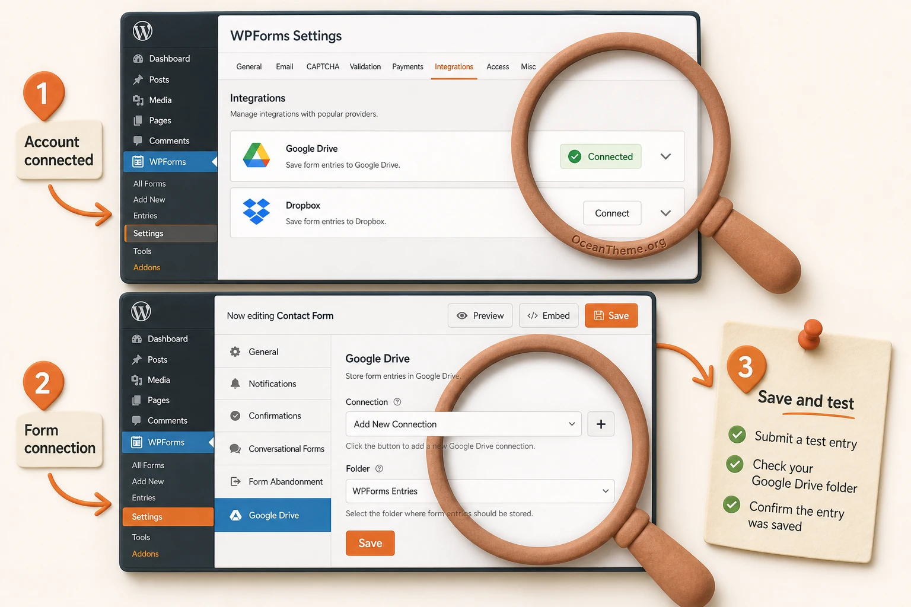Switch to the Email settings tab
The height and width of the screenshot is (607, 911).
[x=285, y=66]
